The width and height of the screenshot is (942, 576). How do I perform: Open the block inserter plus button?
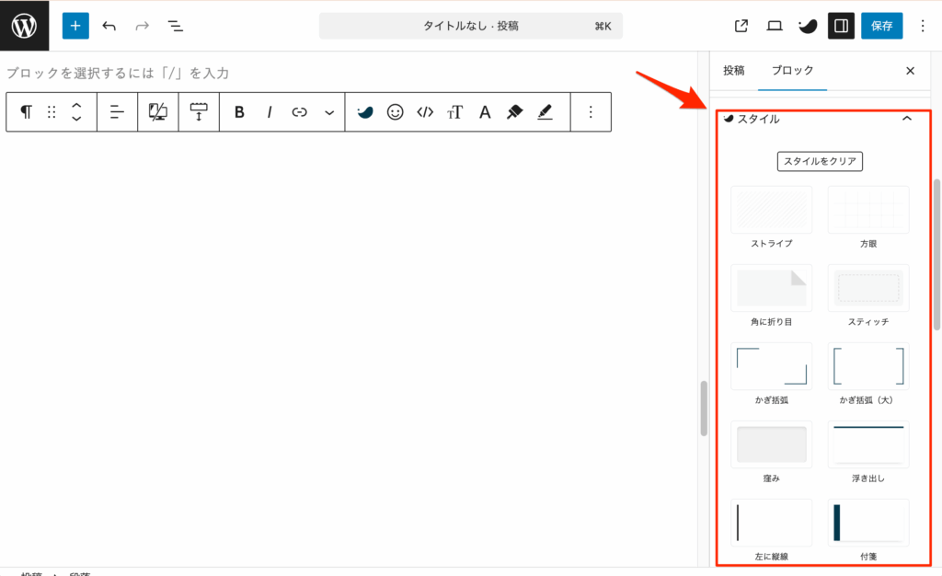75,26
